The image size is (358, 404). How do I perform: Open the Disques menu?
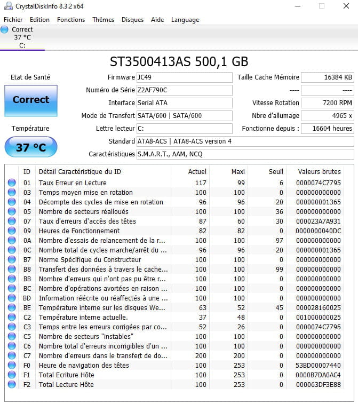(132, 20)
